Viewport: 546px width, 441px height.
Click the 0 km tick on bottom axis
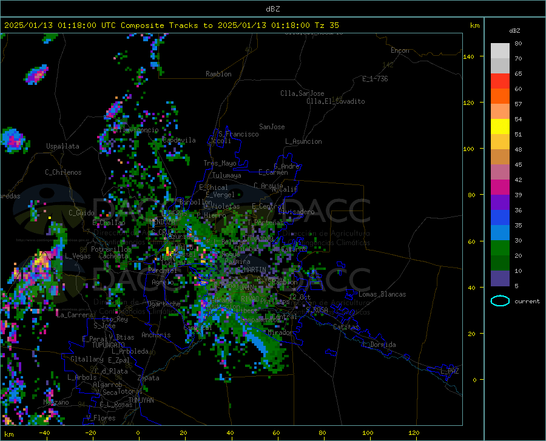(138, 433)
